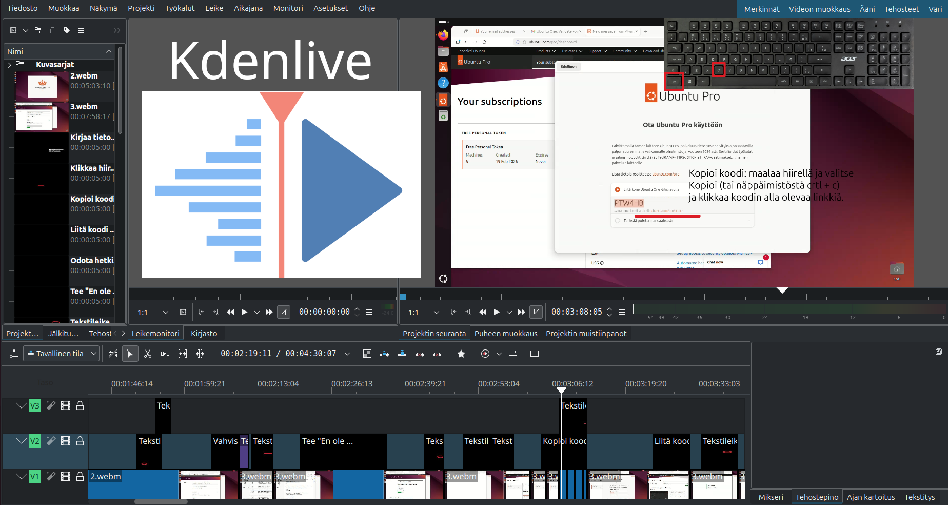Viewport: 948px width, 505px height.
Task: Sort bin by the Nimi column header
Action: (60, 51)
